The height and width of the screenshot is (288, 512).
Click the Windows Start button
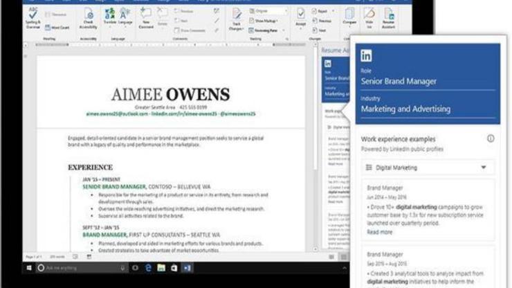click(30, 267)
